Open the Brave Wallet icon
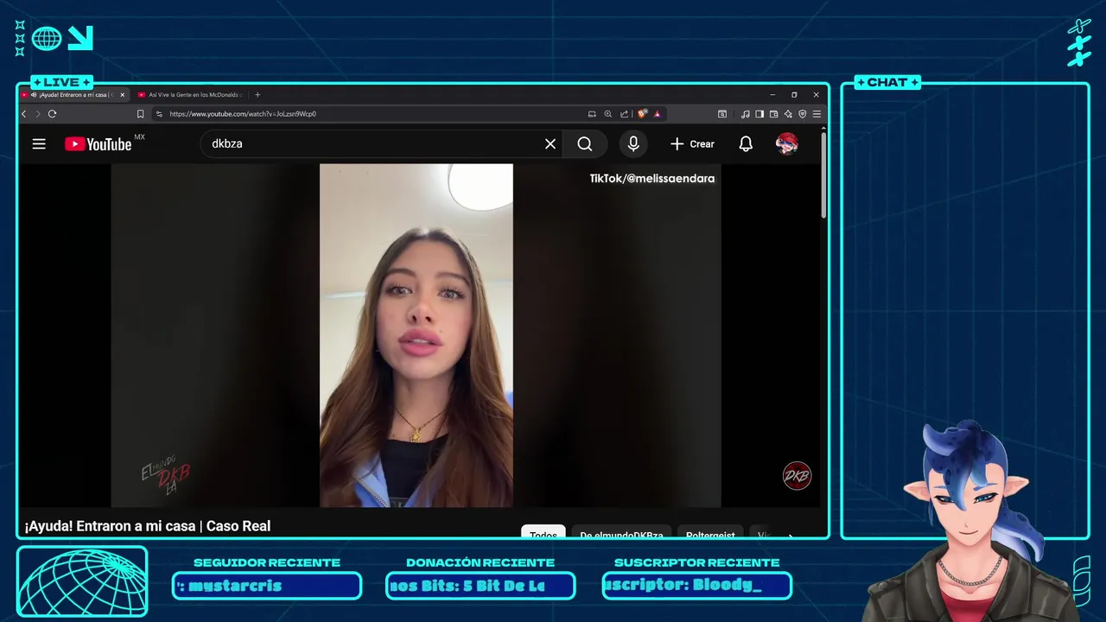1106x622 pixels. (773, 114)
